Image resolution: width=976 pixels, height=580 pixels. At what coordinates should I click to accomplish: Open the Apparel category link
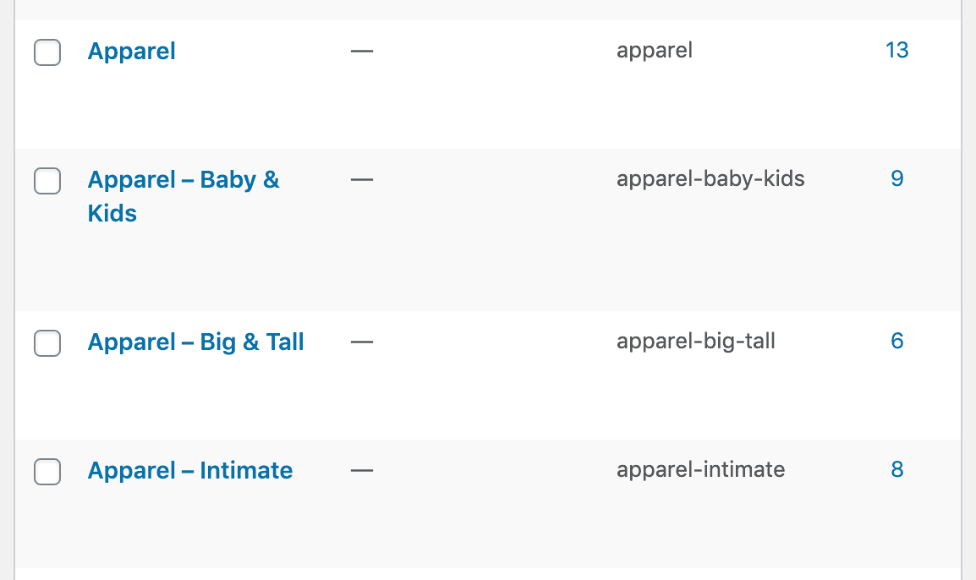click(x=131, y=51)
